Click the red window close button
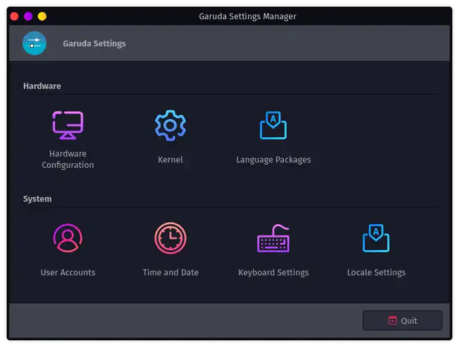The image size is (459, 347). coord(15,16)
